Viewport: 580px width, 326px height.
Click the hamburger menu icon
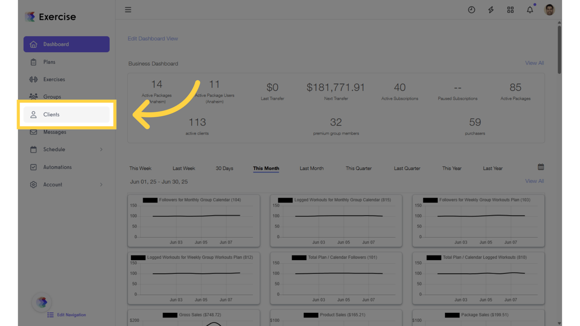pyautogui.click(x=128, y=9)
